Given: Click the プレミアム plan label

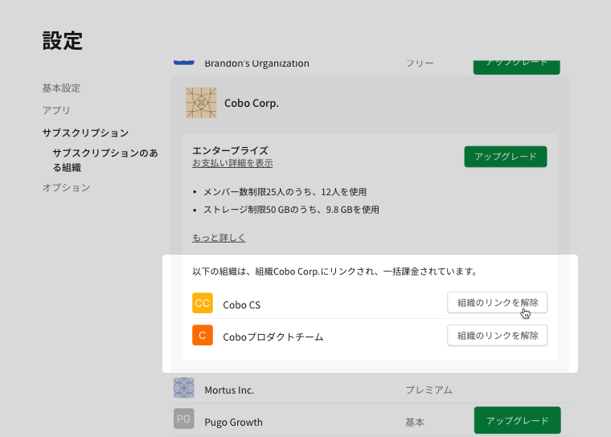Looking at the screenshot, I should (429, 390).
